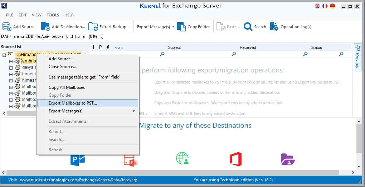This screenshot has width=365, height=187.
Task: Open the nucleustechnologies.com website link
Action: point(78,180)
